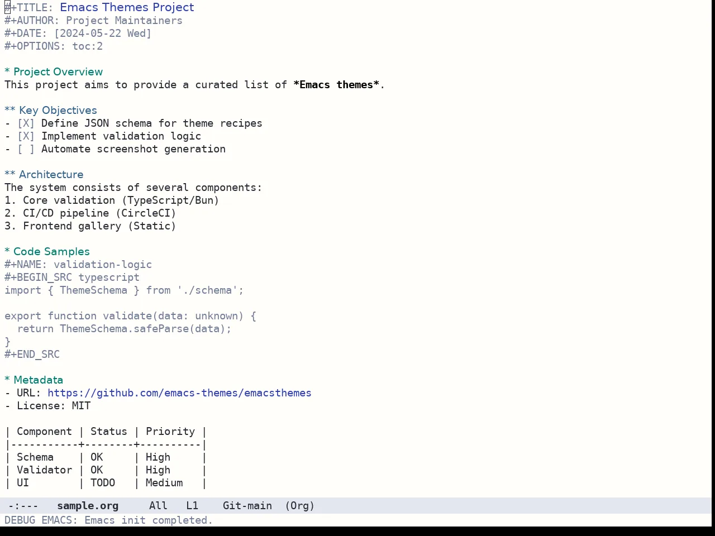
Task: Click list item 'CI/CD pipeline (CircleCI)'
Action: 99,213
